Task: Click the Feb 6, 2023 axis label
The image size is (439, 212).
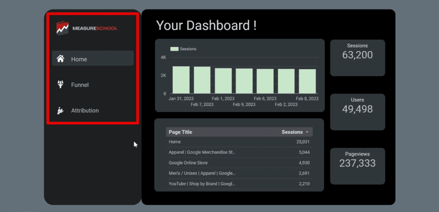Action: point(265,98)
